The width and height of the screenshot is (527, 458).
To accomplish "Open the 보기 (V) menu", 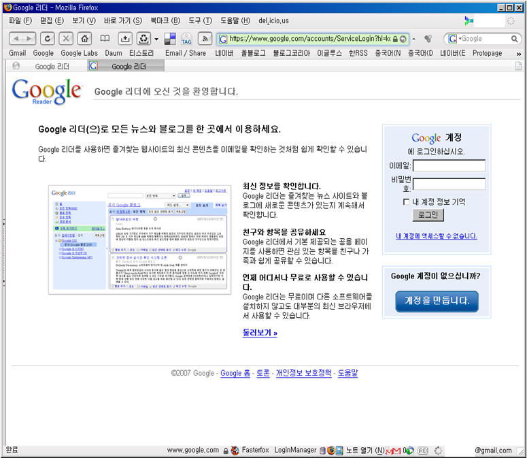I will point(84,21).
